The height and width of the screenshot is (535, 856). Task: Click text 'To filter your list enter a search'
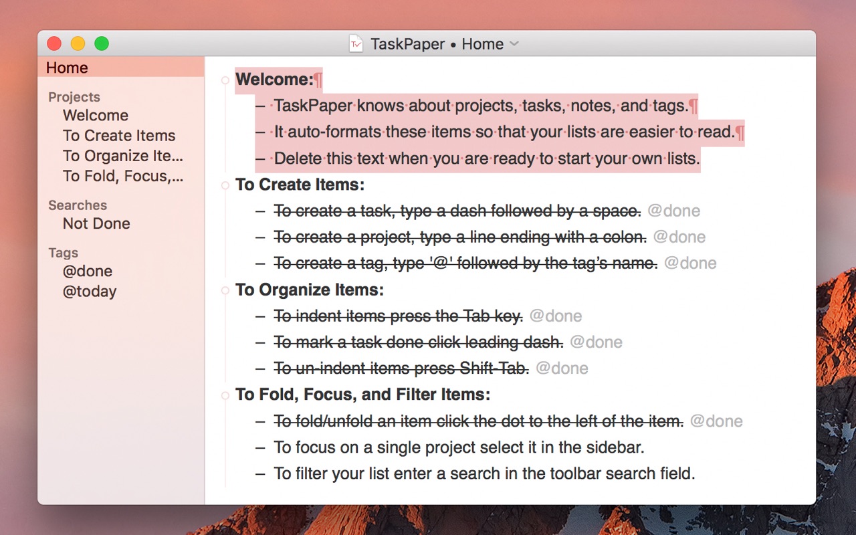tap(485, 473)
